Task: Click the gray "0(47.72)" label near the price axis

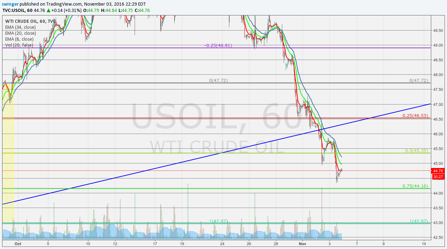Action: (x=419, y=80)
